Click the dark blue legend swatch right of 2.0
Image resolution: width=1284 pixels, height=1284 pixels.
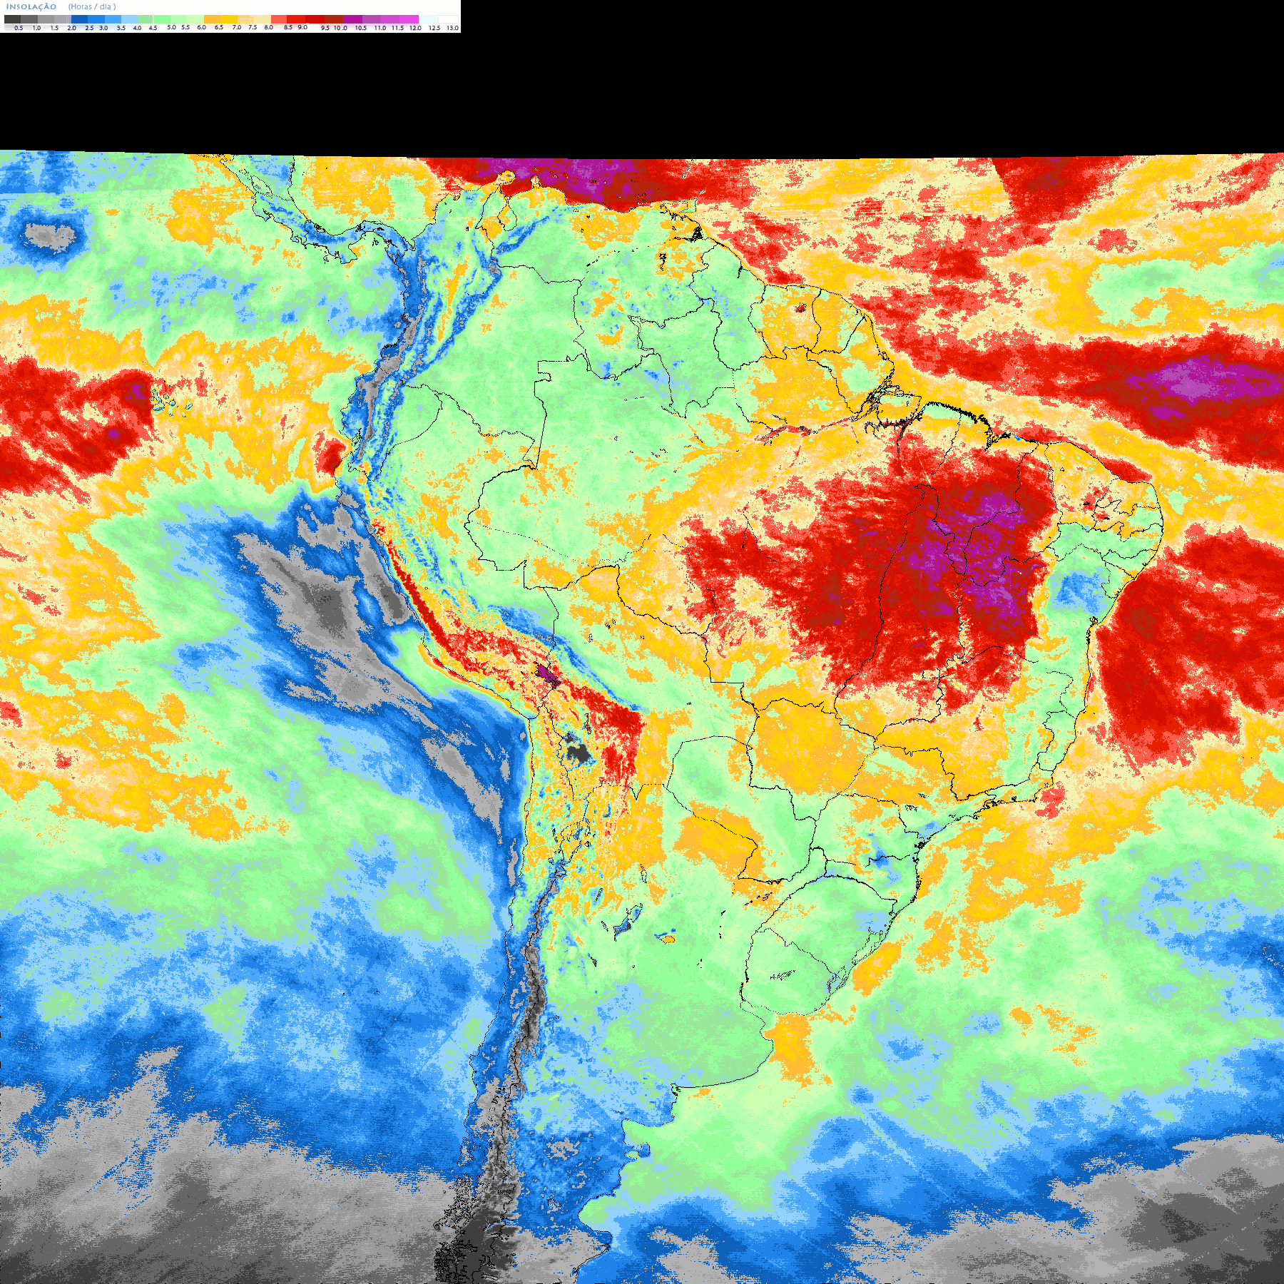[79, 19]
